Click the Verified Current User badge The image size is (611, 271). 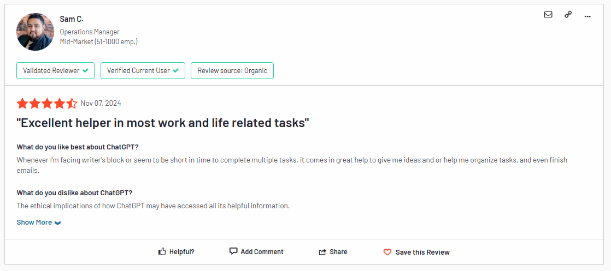pos(143,70)
